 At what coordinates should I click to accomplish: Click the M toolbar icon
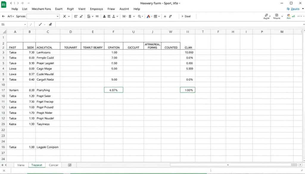124,16
